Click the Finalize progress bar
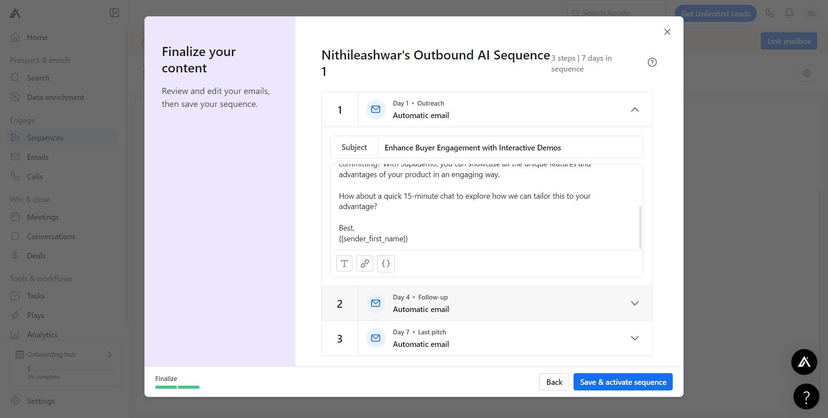Viewport: 828px width, 418px height. 177,387
